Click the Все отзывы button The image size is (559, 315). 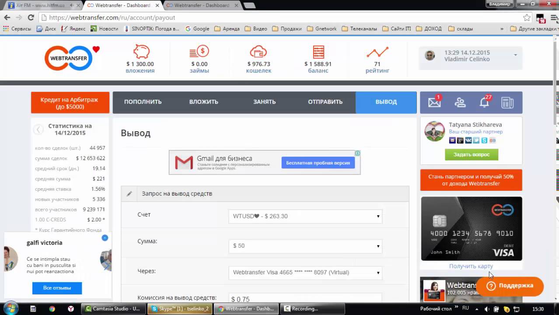click(57, 288)
